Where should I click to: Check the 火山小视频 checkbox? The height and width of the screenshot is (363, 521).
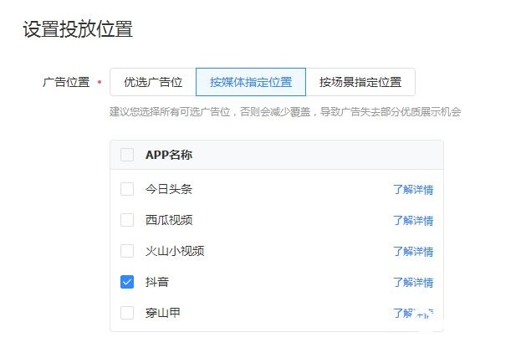tap(127, 251)
